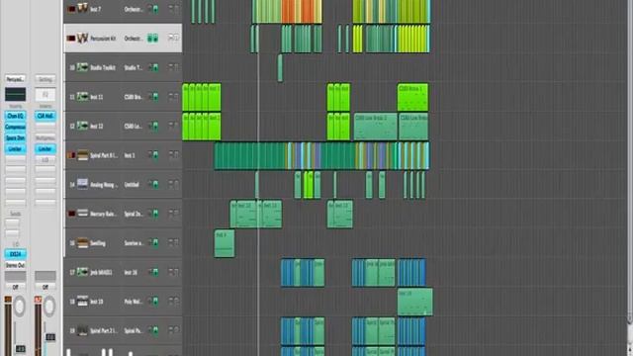Click the Studio Toolkit track icon
Viewport: 633px width, 356px height.
[x=82, y=67]
